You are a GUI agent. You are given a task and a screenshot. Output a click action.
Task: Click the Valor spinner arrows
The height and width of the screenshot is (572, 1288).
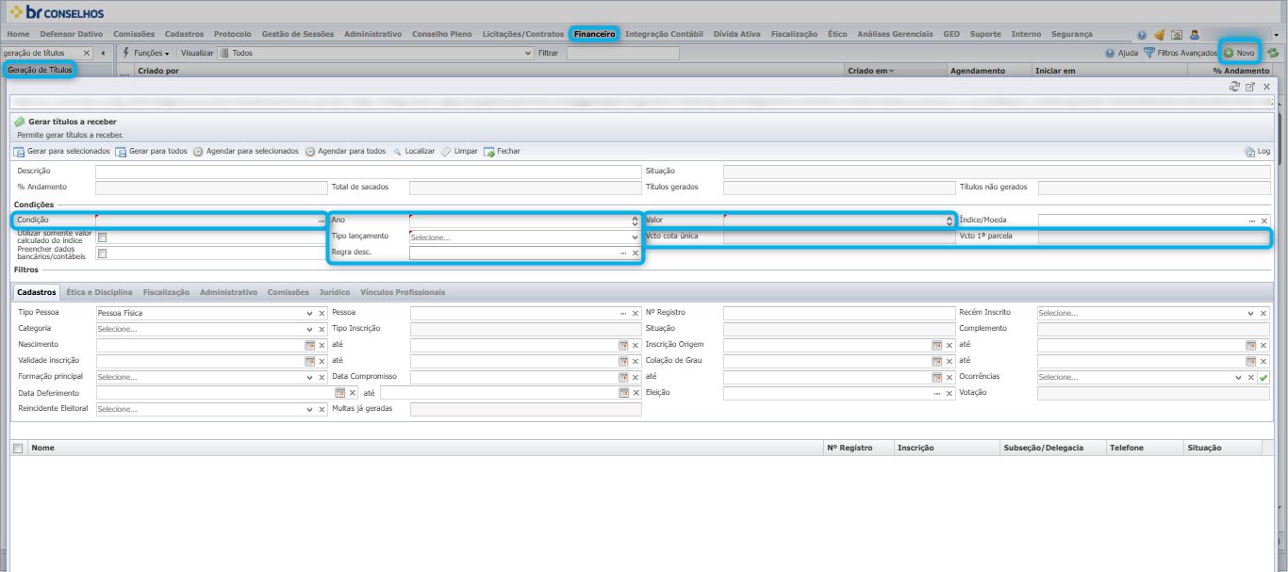coord(949,221)
